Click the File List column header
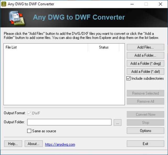The image size is (168, 155). pyautogui.click(x=46, y=47)
